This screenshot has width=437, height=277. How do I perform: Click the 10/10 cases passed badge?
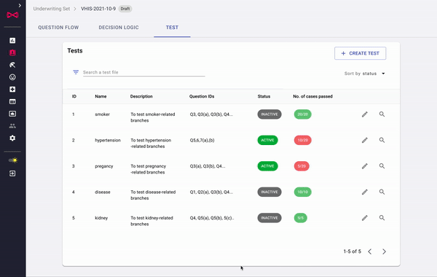303,192
